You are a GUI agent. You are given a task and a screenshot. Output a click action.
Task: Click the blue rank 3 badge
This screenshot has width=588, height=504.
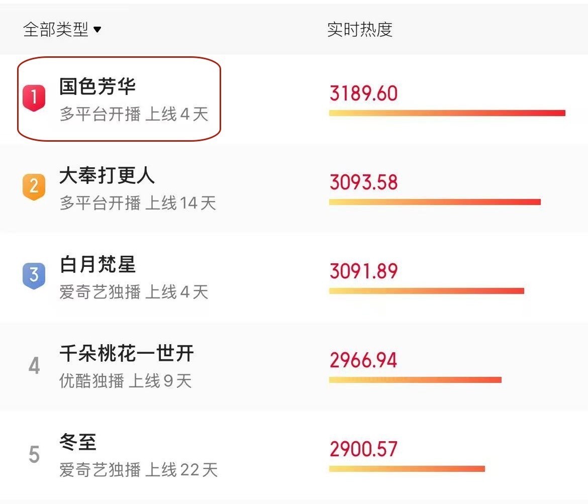point(34,275)
